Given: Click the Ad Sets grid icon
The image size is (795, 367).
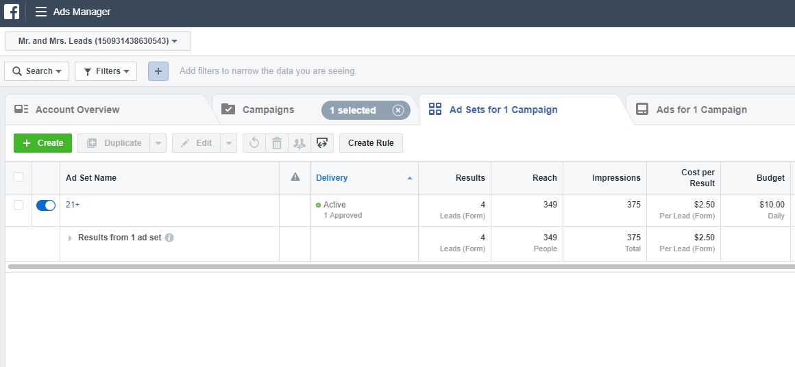Looking at the screenshot, I should click(x=435, y=109).
